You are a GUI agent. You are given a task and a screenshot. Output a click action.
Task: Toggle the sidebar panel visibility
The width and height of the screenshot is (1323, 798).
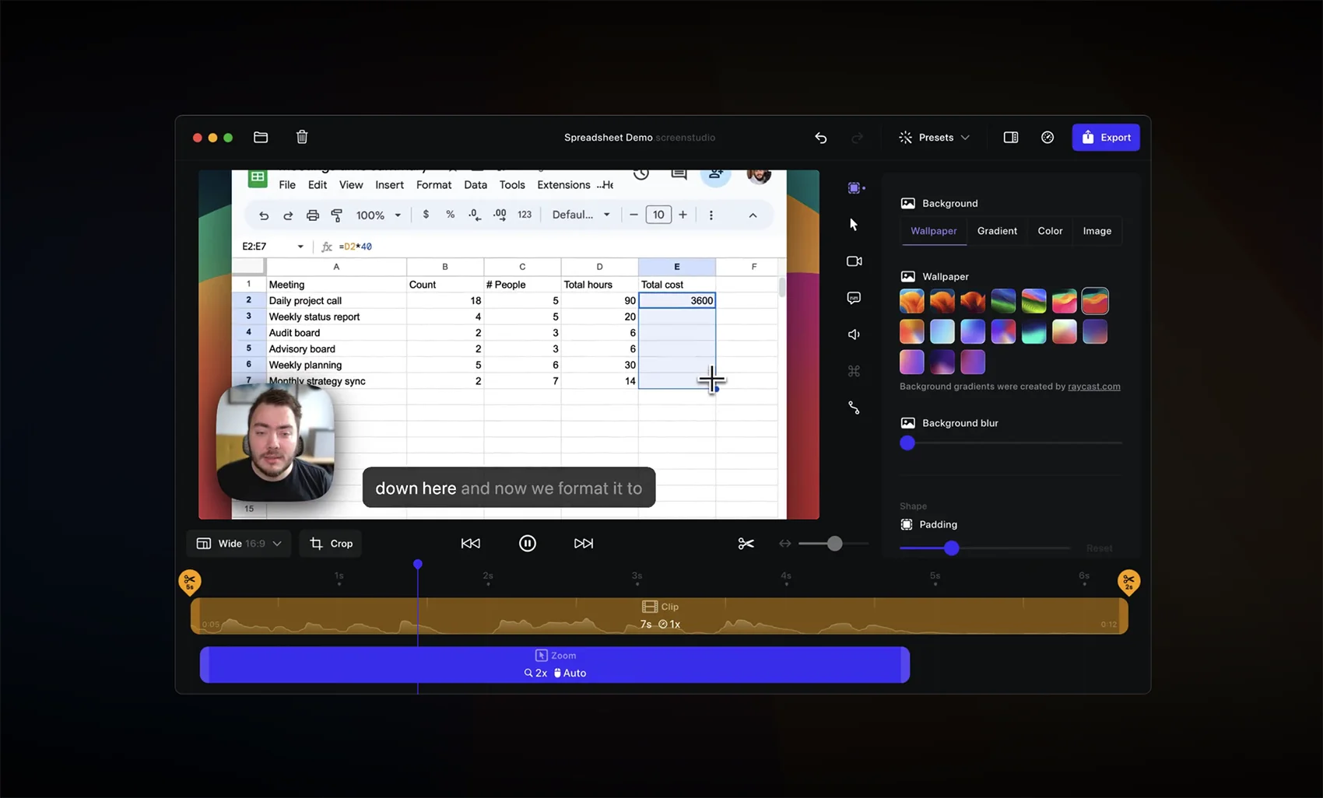coord(1010,138)
